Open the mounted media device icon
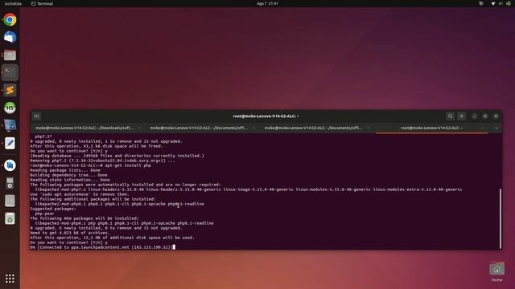 point(10,183)
